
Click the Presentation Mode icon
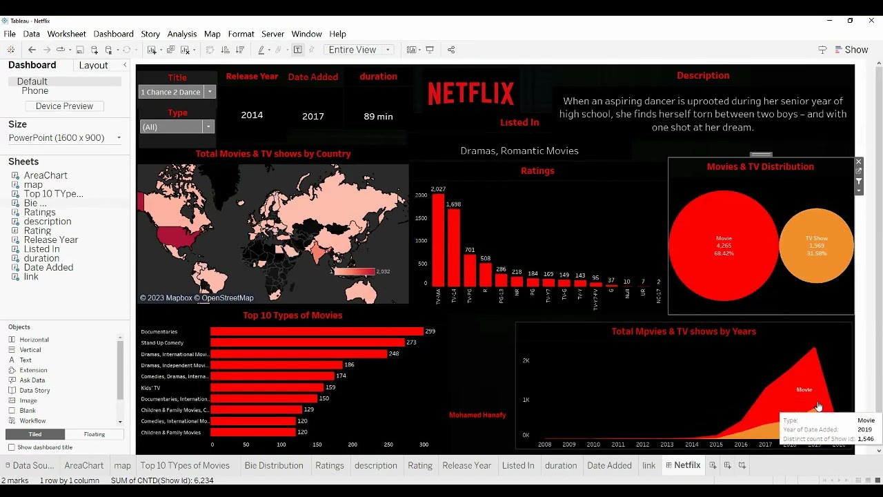point(430,50)
